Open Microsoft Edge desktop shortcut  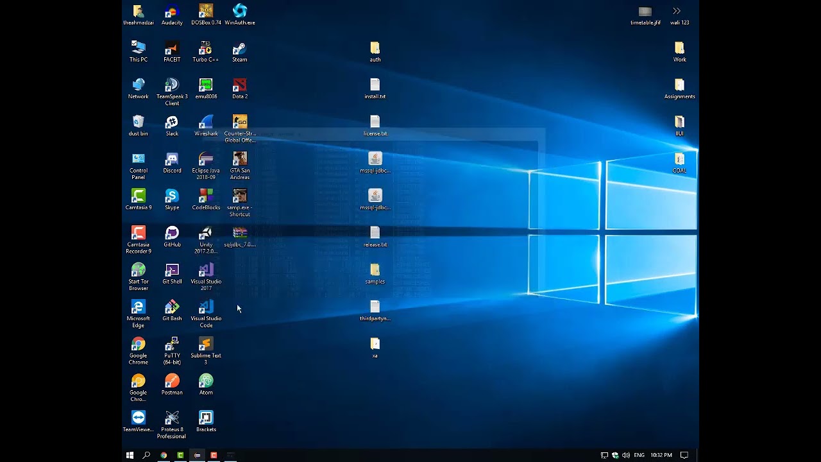[x=139, y=314]
